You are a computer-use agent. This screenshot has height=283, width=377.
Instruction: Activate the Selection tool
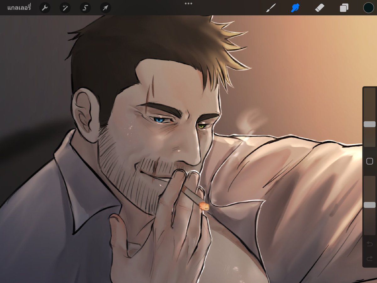click(85, 8)
